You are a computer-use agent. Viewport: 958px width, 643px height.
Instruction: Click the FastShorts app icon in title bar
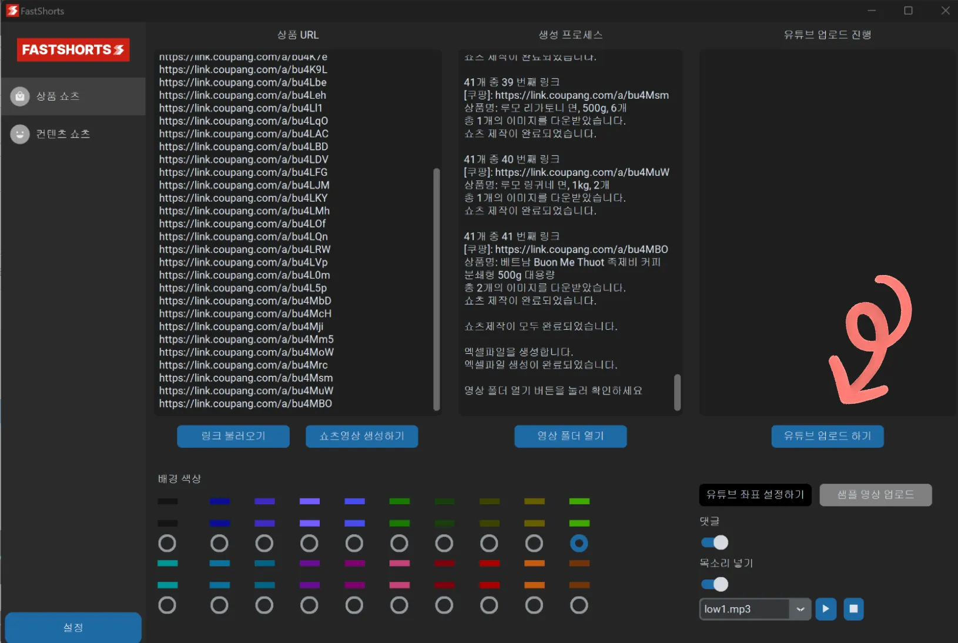(12, 11)
